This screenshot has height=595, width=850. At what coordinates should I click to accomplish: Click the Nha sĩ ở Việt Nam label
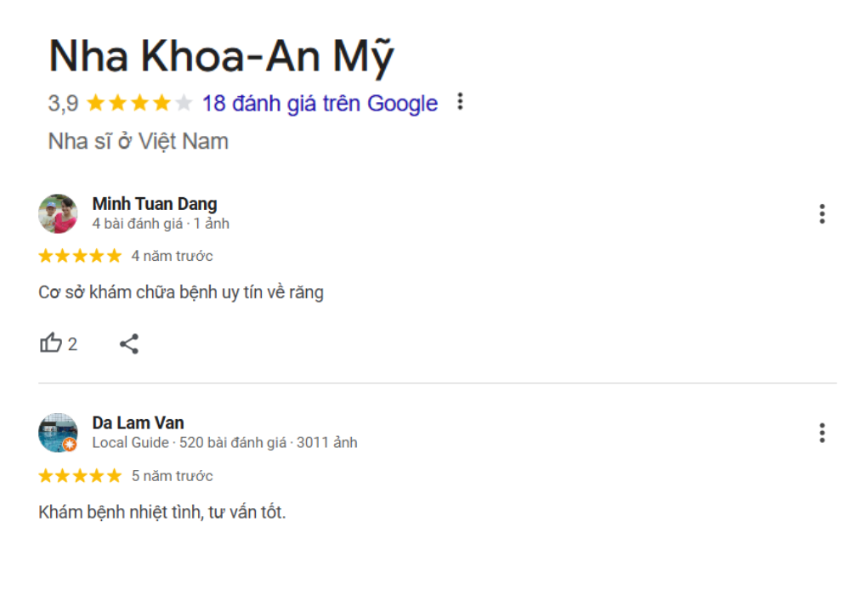point(138,140)
